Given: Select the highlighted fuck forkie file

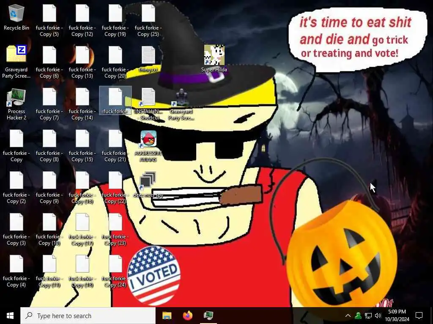Looking at the screenshot, I should click(x=115, y=100).
